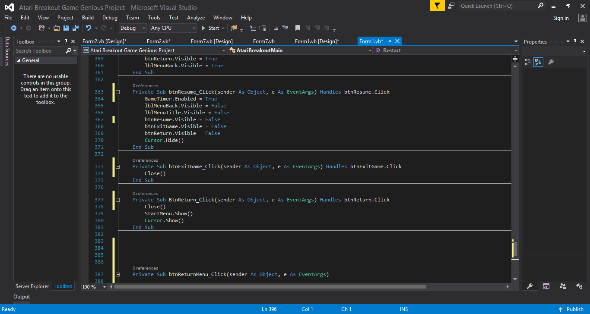This screenshot has width=590, height=314.
Task: Open the notifications flag icon
Action: pyautogui.click(x=438, y=6)
